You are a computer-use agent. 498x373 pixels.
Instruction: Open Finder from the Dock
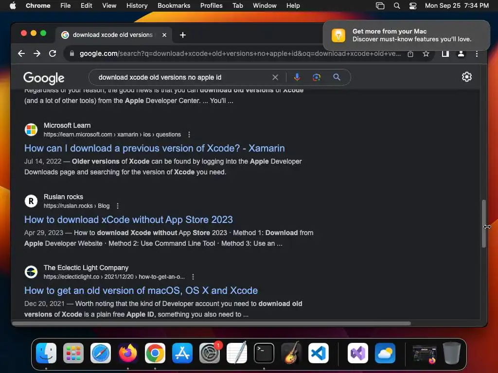[x=46, y=353]
